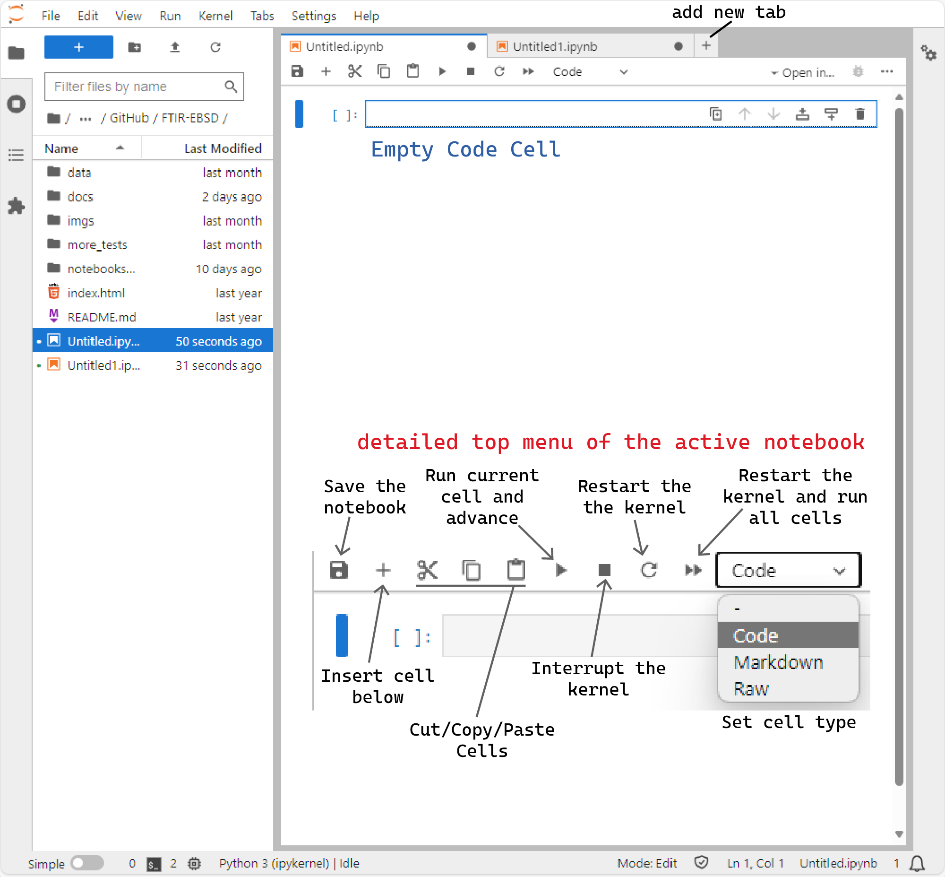Image resolution: width=945 pixels, height=877 pixels.
Task: Switch to the Untitled1.ipynb tab
Action: (554, 46)
